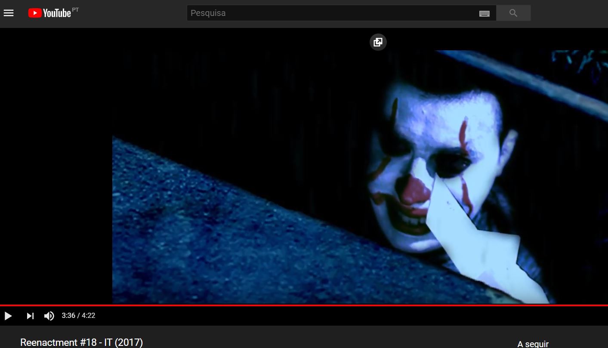The image size is (608, 348).
Task: Open the hamburger guide menu
Action: click(x=9, y=13)
